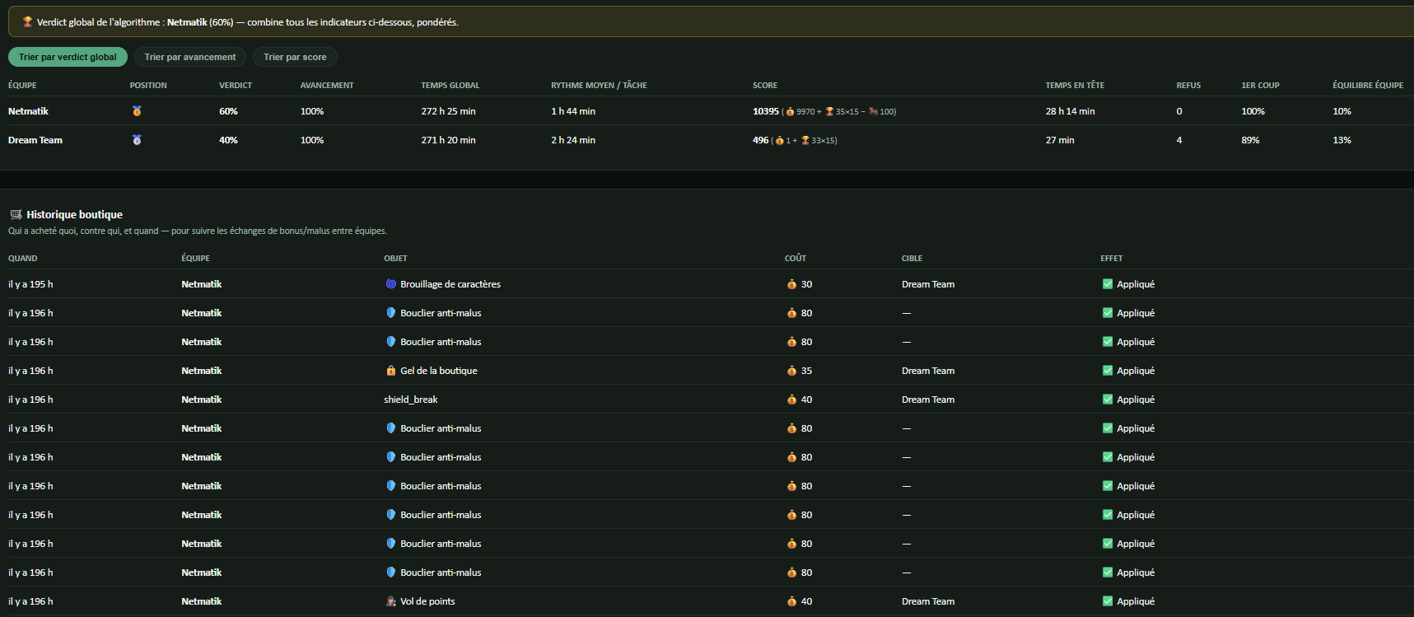The width and height of the screenshot is (1414, 617).
Task: Click the RYTHME MOYEN / TÂCHE column header
Action: [599, 86]
